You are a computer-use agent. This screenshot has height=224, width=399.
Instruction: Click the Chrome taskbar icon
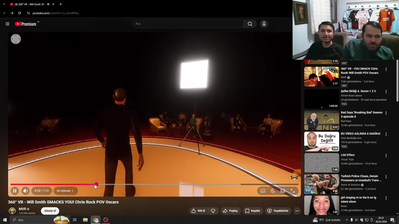tap(96, 220)
